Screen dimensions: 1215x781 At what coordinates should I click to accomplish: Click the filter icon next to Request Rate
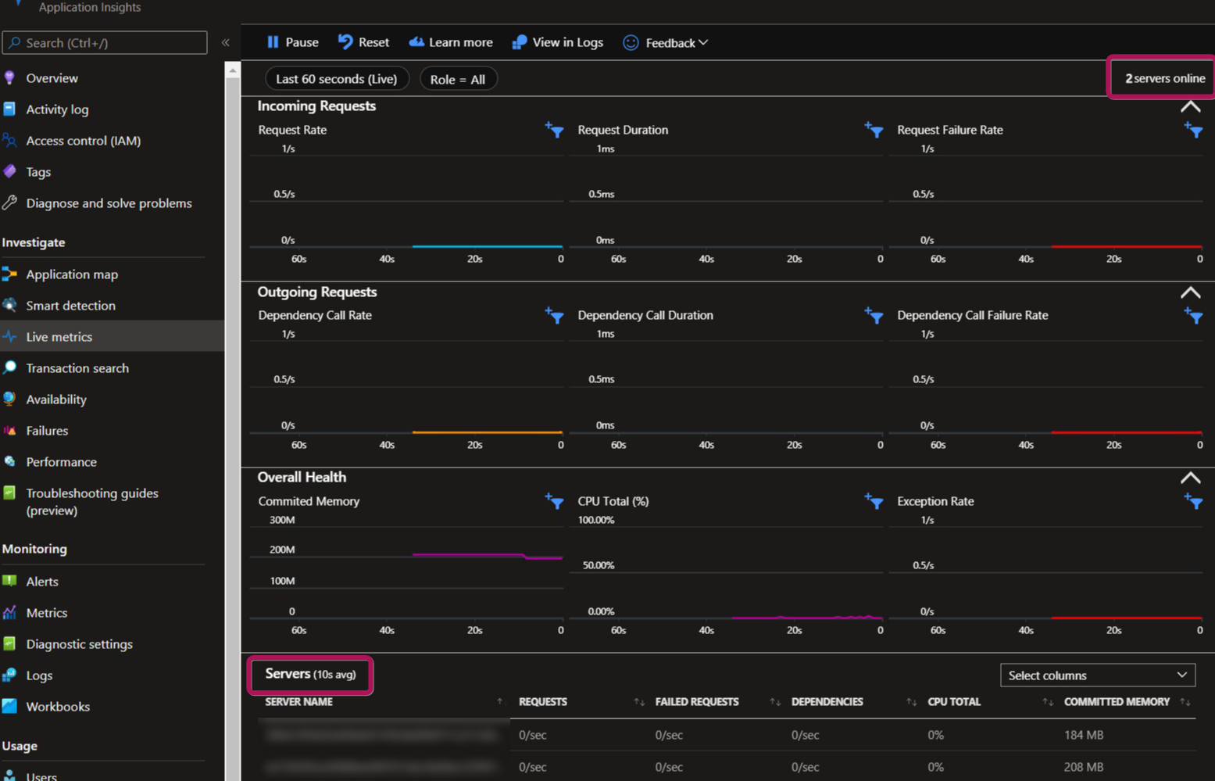pos(554,130)
